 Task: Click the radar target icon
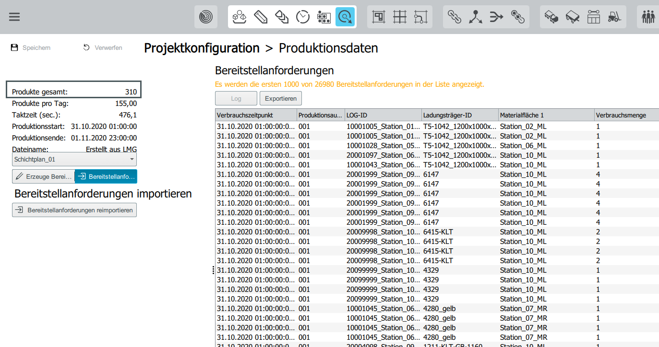coord(206,17)
